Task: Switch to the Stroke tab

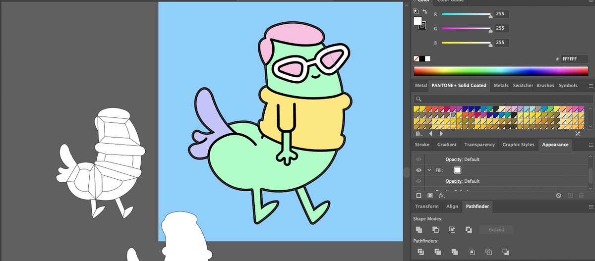Action: coord(422,145)
